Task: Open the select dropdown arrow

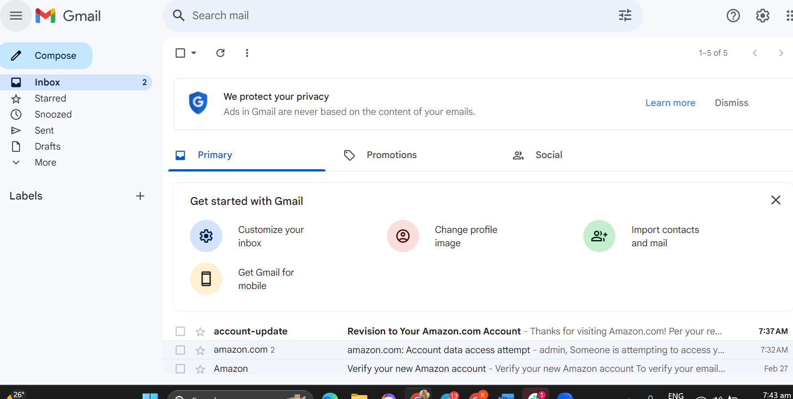Action: click(194, 53)
